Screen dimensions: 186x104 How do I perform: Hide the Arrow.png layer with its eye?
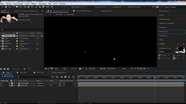(x=1, y=83)
